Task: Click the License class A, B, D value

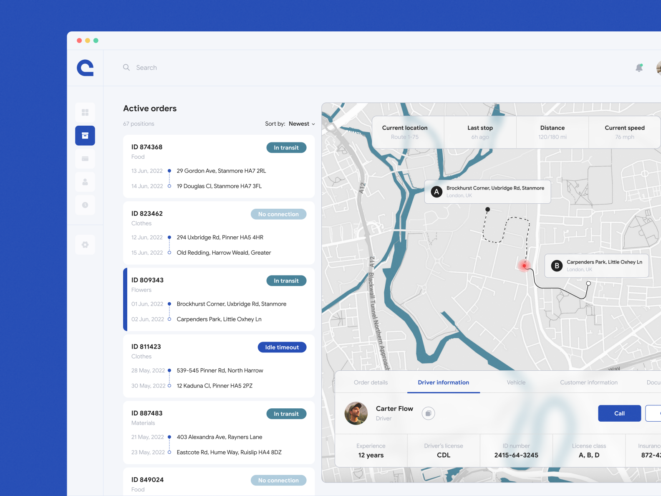Action: [589, 455]
